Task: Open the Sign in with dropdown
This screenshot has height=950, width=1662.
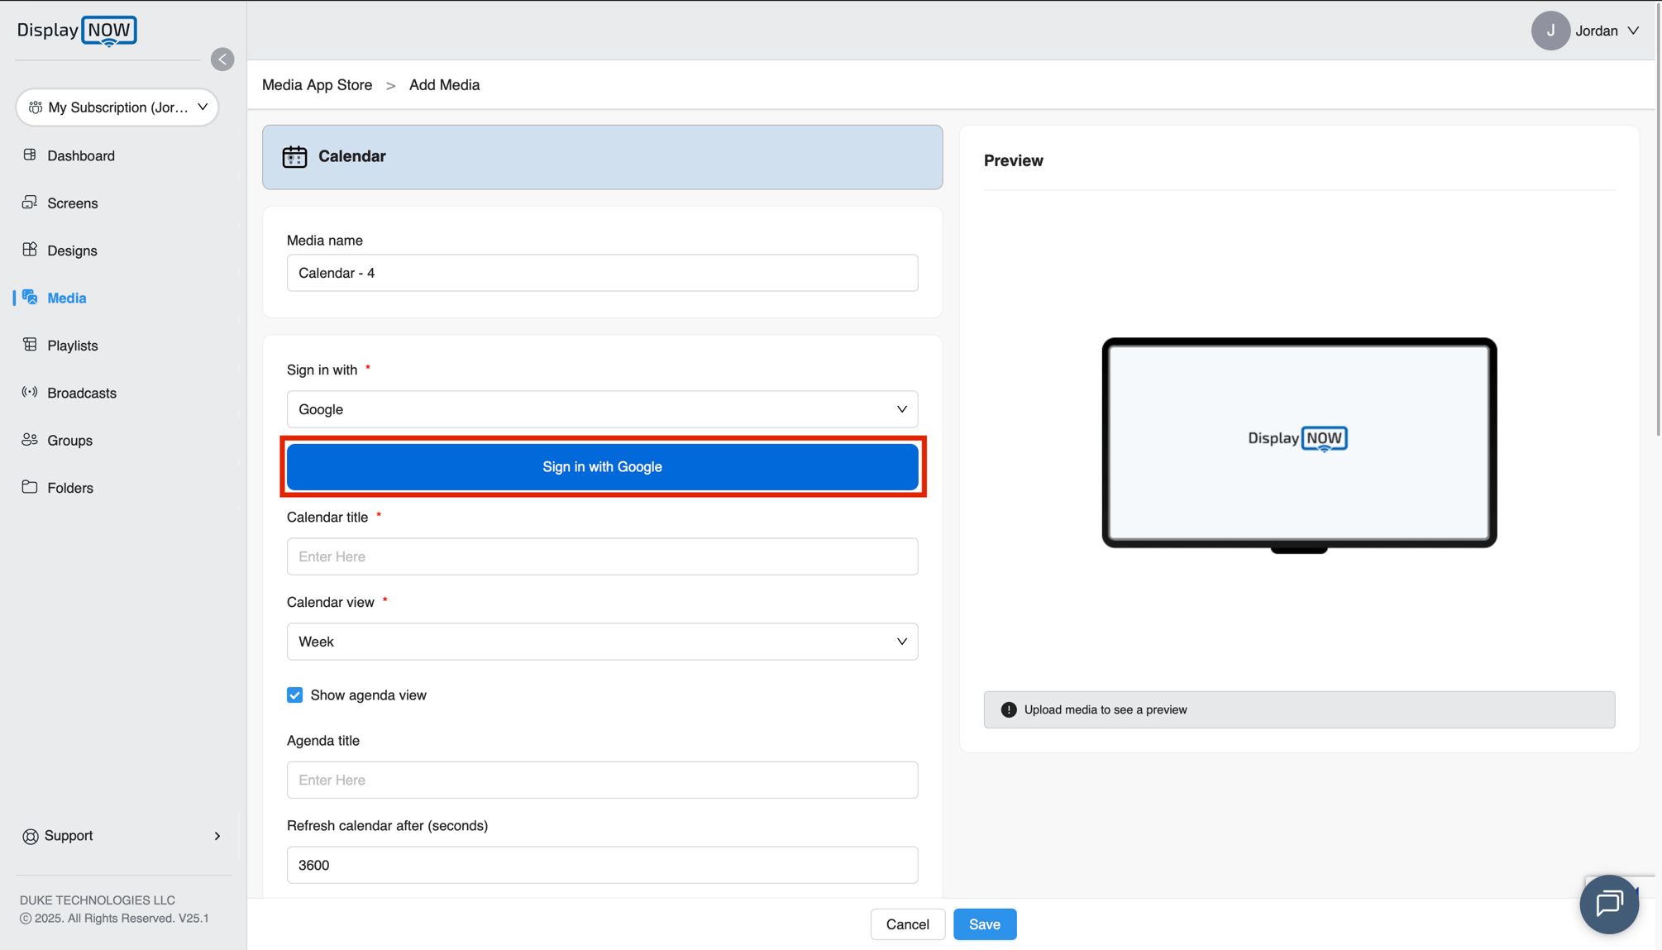Action: [x=602, y=408]
